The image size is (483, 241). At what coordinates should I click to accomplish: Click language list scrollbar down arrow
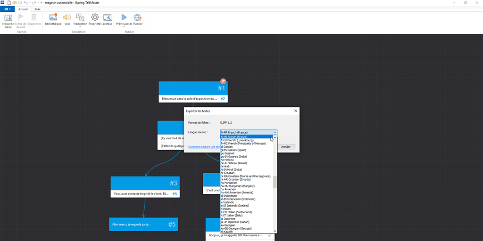(x=275, y=231)
